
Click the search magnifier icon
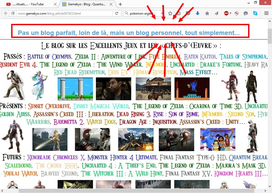(x=126, y=13)
